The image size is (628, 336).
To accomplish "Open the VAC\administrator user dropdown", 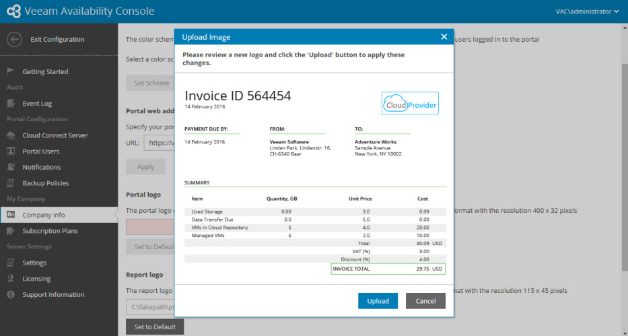I will [x=587, y=11].
